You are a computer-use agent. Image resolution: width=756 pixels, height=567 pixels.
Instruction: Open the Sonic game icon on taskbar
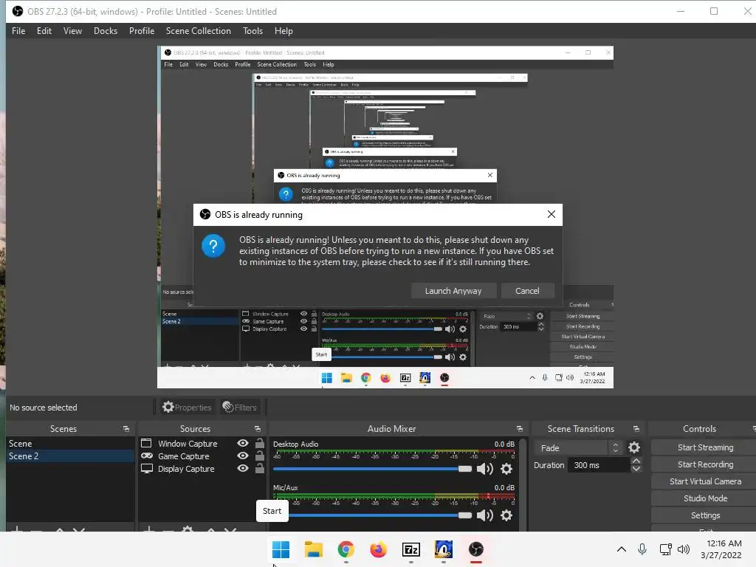click(444, 549)
